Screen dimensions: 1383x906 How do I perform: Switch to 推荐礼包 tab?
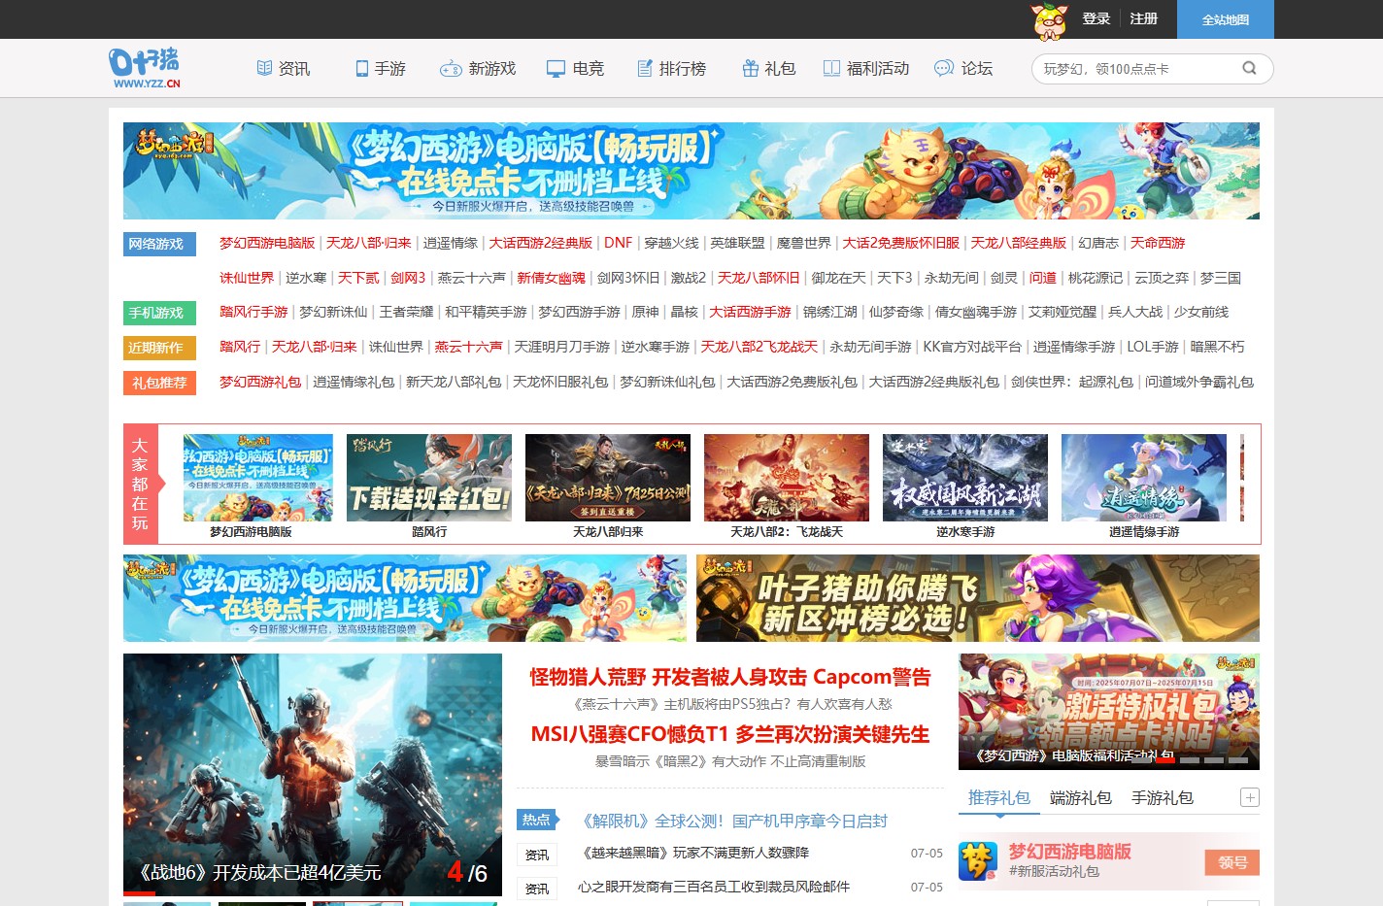click(x=999, y=797)
